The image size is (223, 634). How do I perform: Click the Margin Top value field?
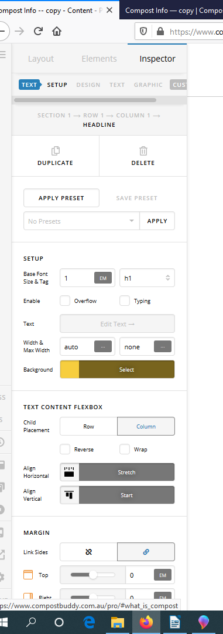(x=139, y=575)
